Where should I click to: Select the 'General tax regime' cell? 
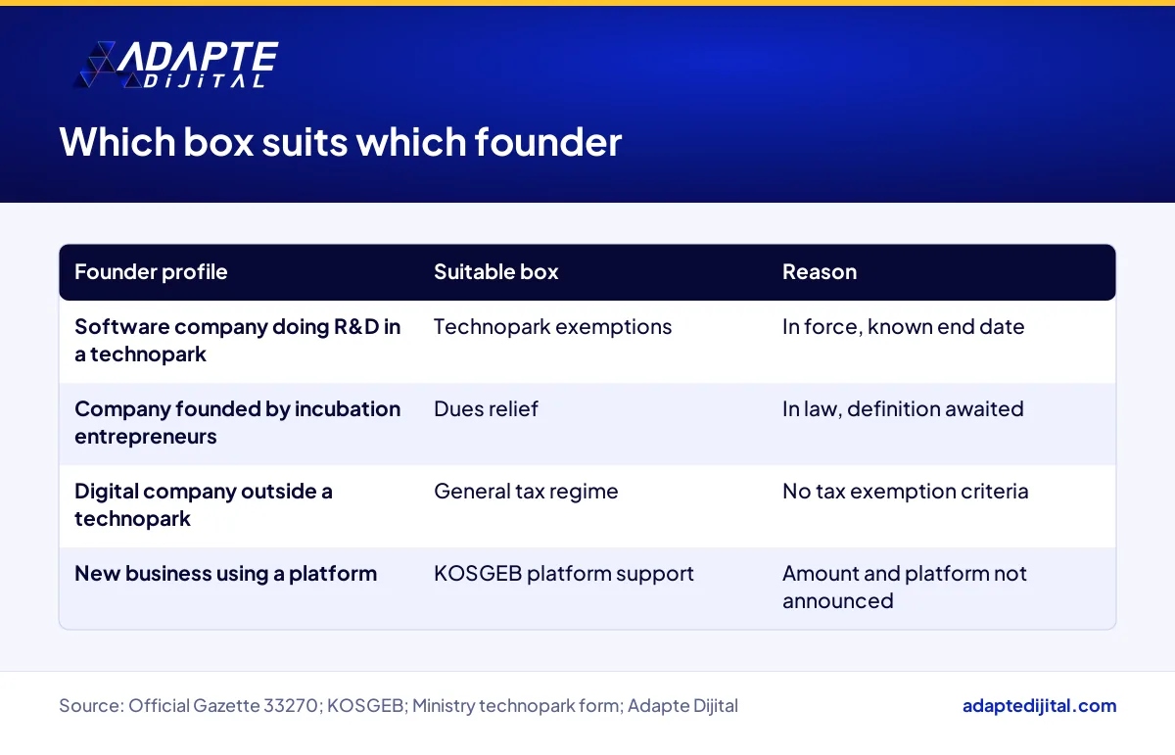coord(526,492)
